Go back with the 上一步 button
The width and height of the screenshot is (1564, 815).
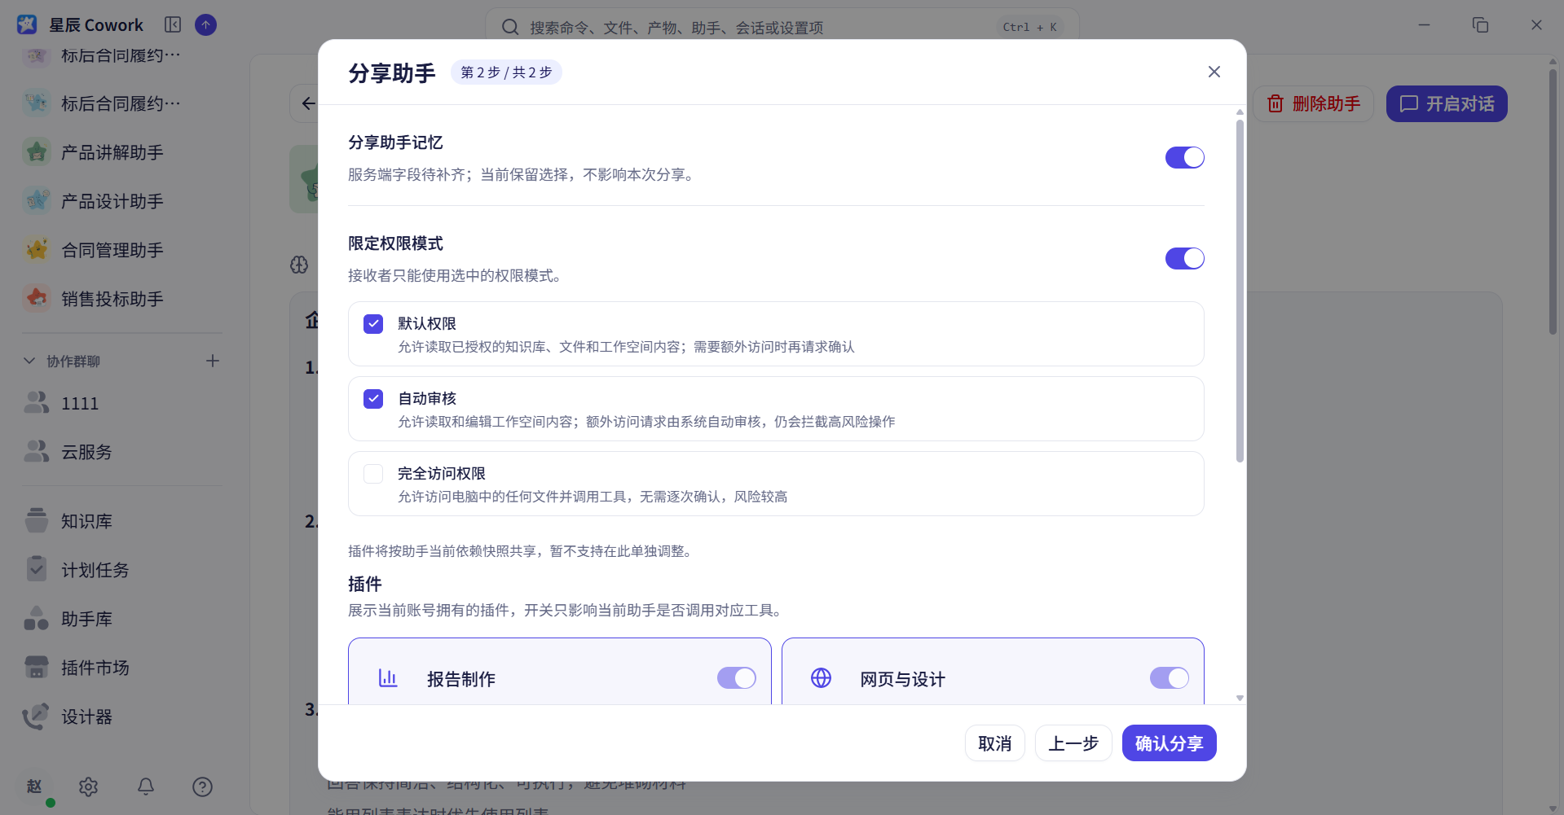1073,743
